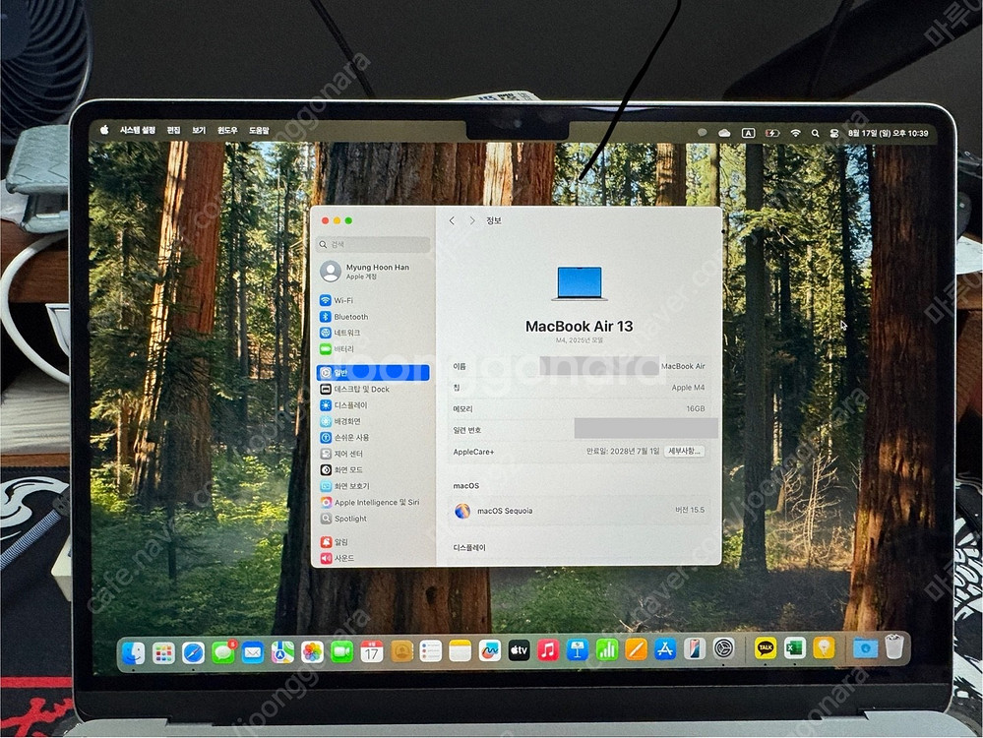Open Reminders from the Dock
The image size is (983, 738).
pyautogui.click(x=431, y=651)
